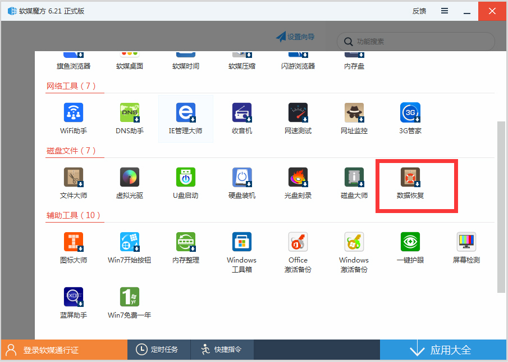Open the WiFi助手 tool

pos(74,113)
